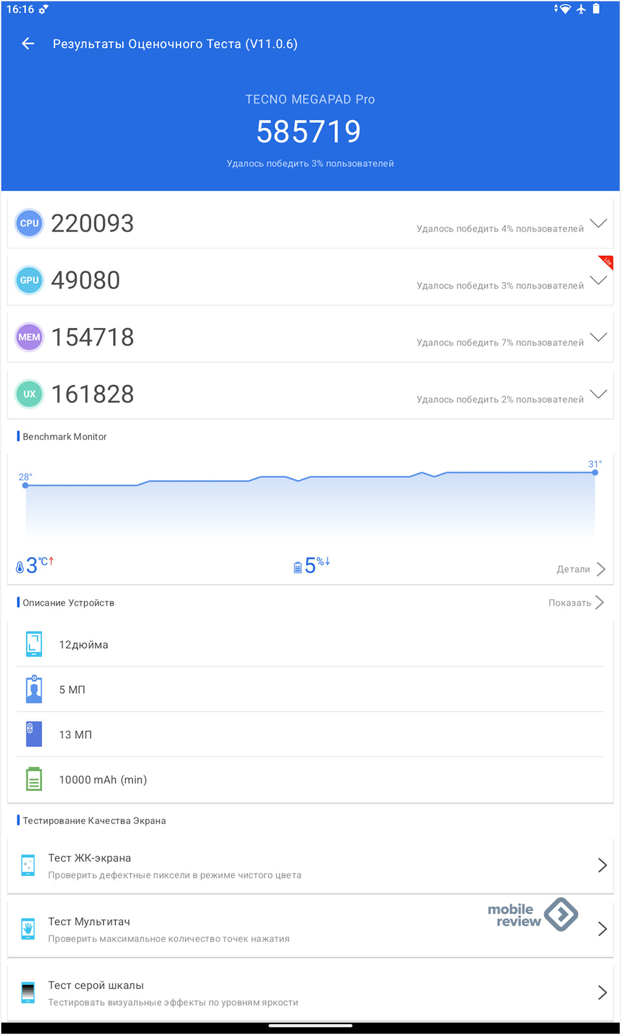Tap the 5 МП front camera icon
Screen dimensions: 621x1035
34,690
